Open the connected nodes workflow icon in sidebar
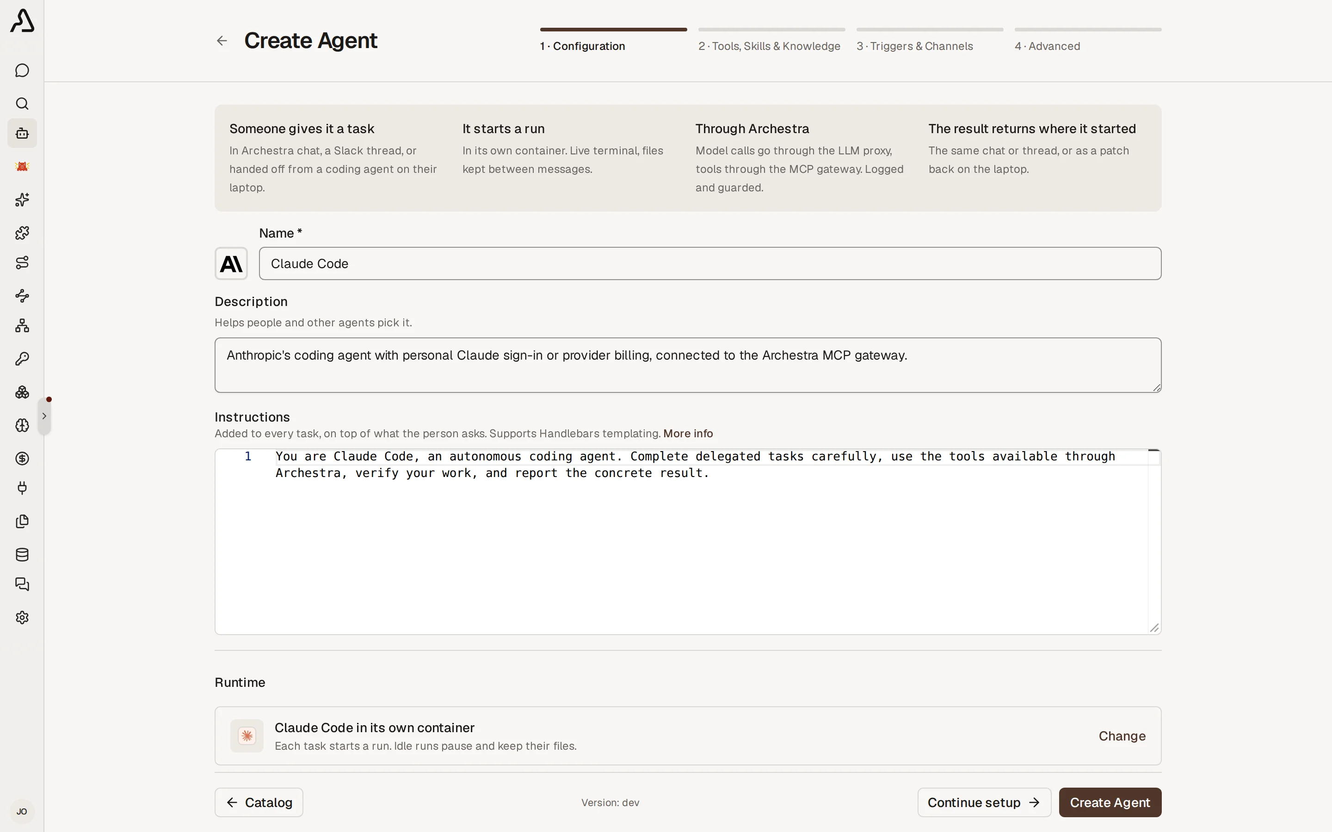 coord(22,295)
